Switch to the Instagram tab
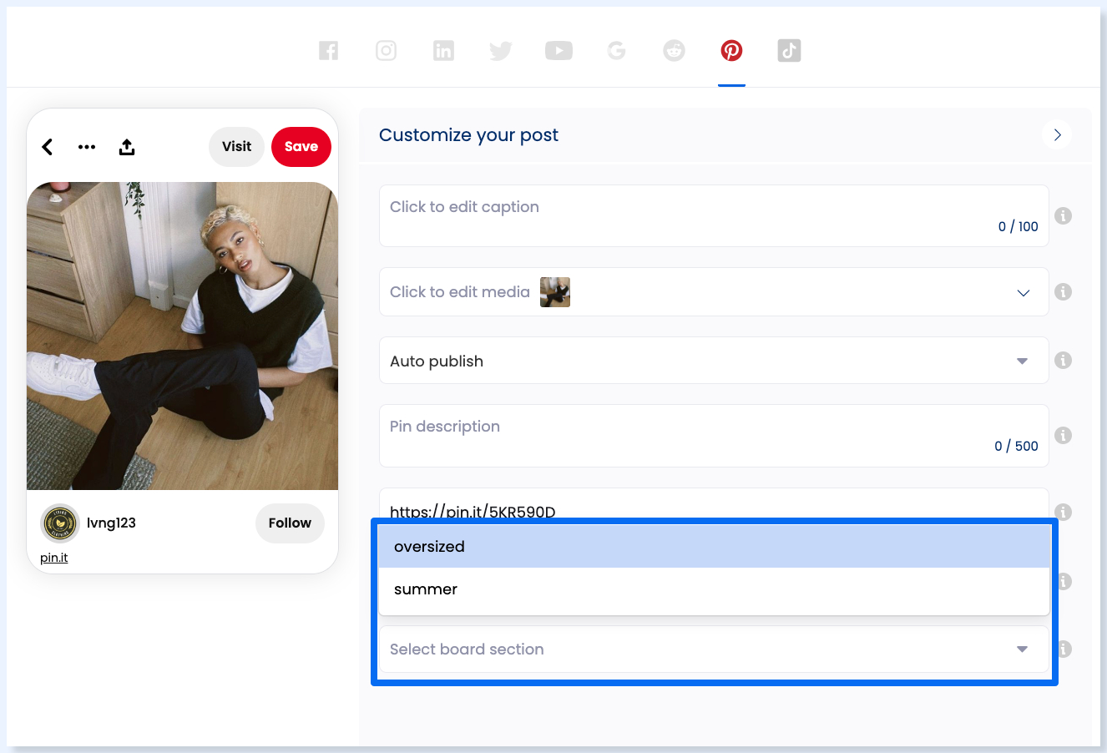The height and width of the screenshot is (753, 1107). [386, 51]
